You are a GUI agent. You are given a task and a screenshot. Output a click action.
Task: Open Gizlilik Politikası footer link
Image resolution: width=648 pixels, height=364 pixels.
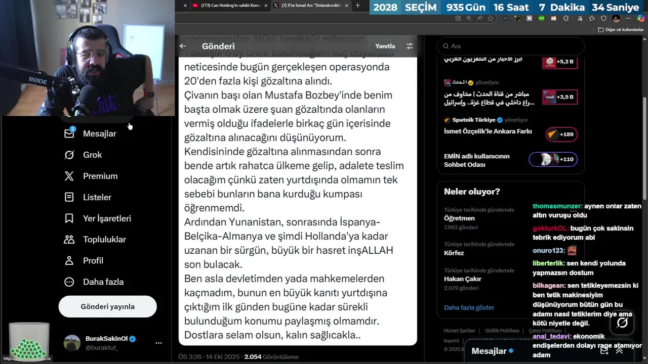click(502, 331)
